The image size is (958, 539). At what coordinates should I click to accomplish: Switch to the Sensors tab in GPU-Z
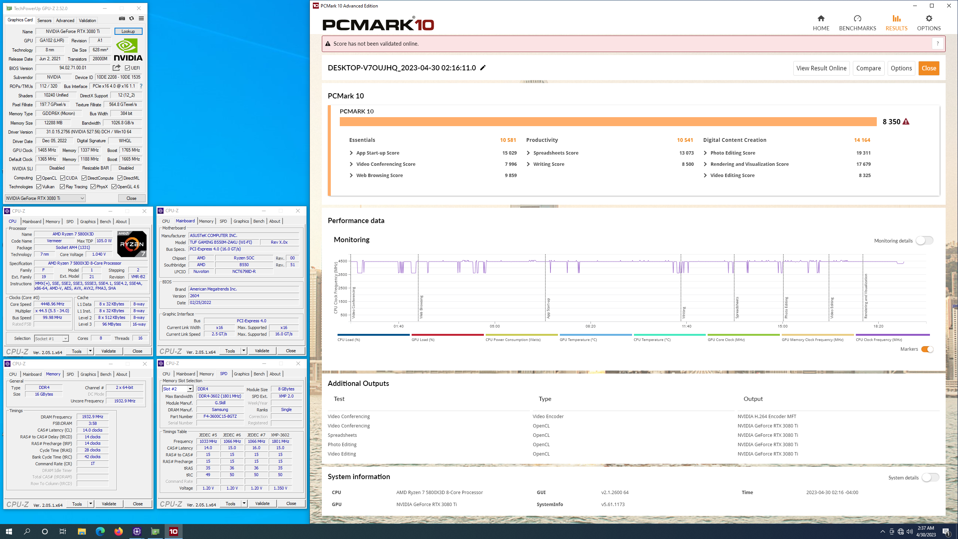(x=44, y=20)
